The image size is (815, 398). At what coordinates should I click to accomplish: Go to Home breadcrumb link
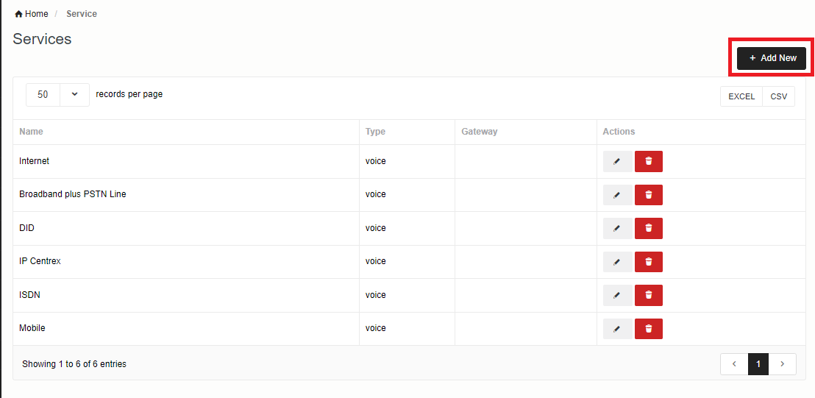click(x=32, y=14)
